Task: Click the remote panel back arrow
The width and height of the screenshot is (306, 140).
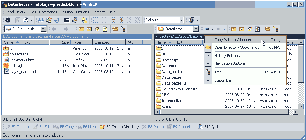Action: tap(207, 29)
